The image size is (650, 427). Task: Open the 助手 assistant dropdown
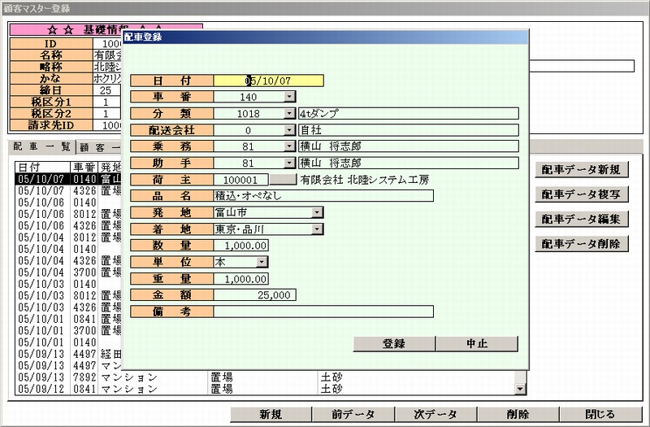290,163
